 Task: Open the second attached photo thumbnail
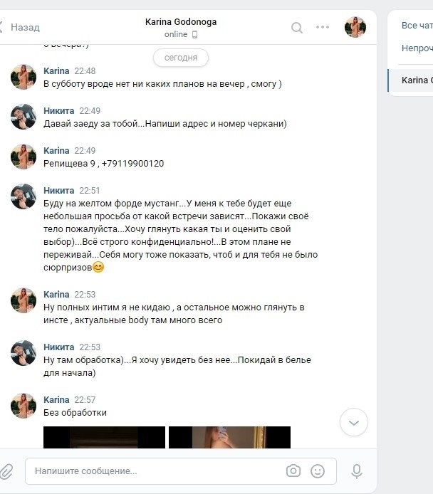(229, 437)
